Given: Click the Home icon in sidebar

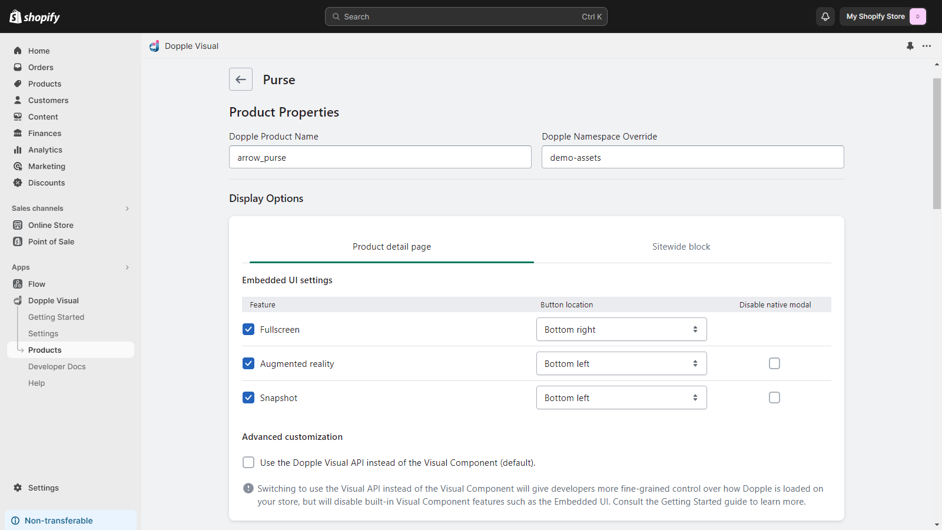Looking at the screenshot, I should (x=18, y=51).
